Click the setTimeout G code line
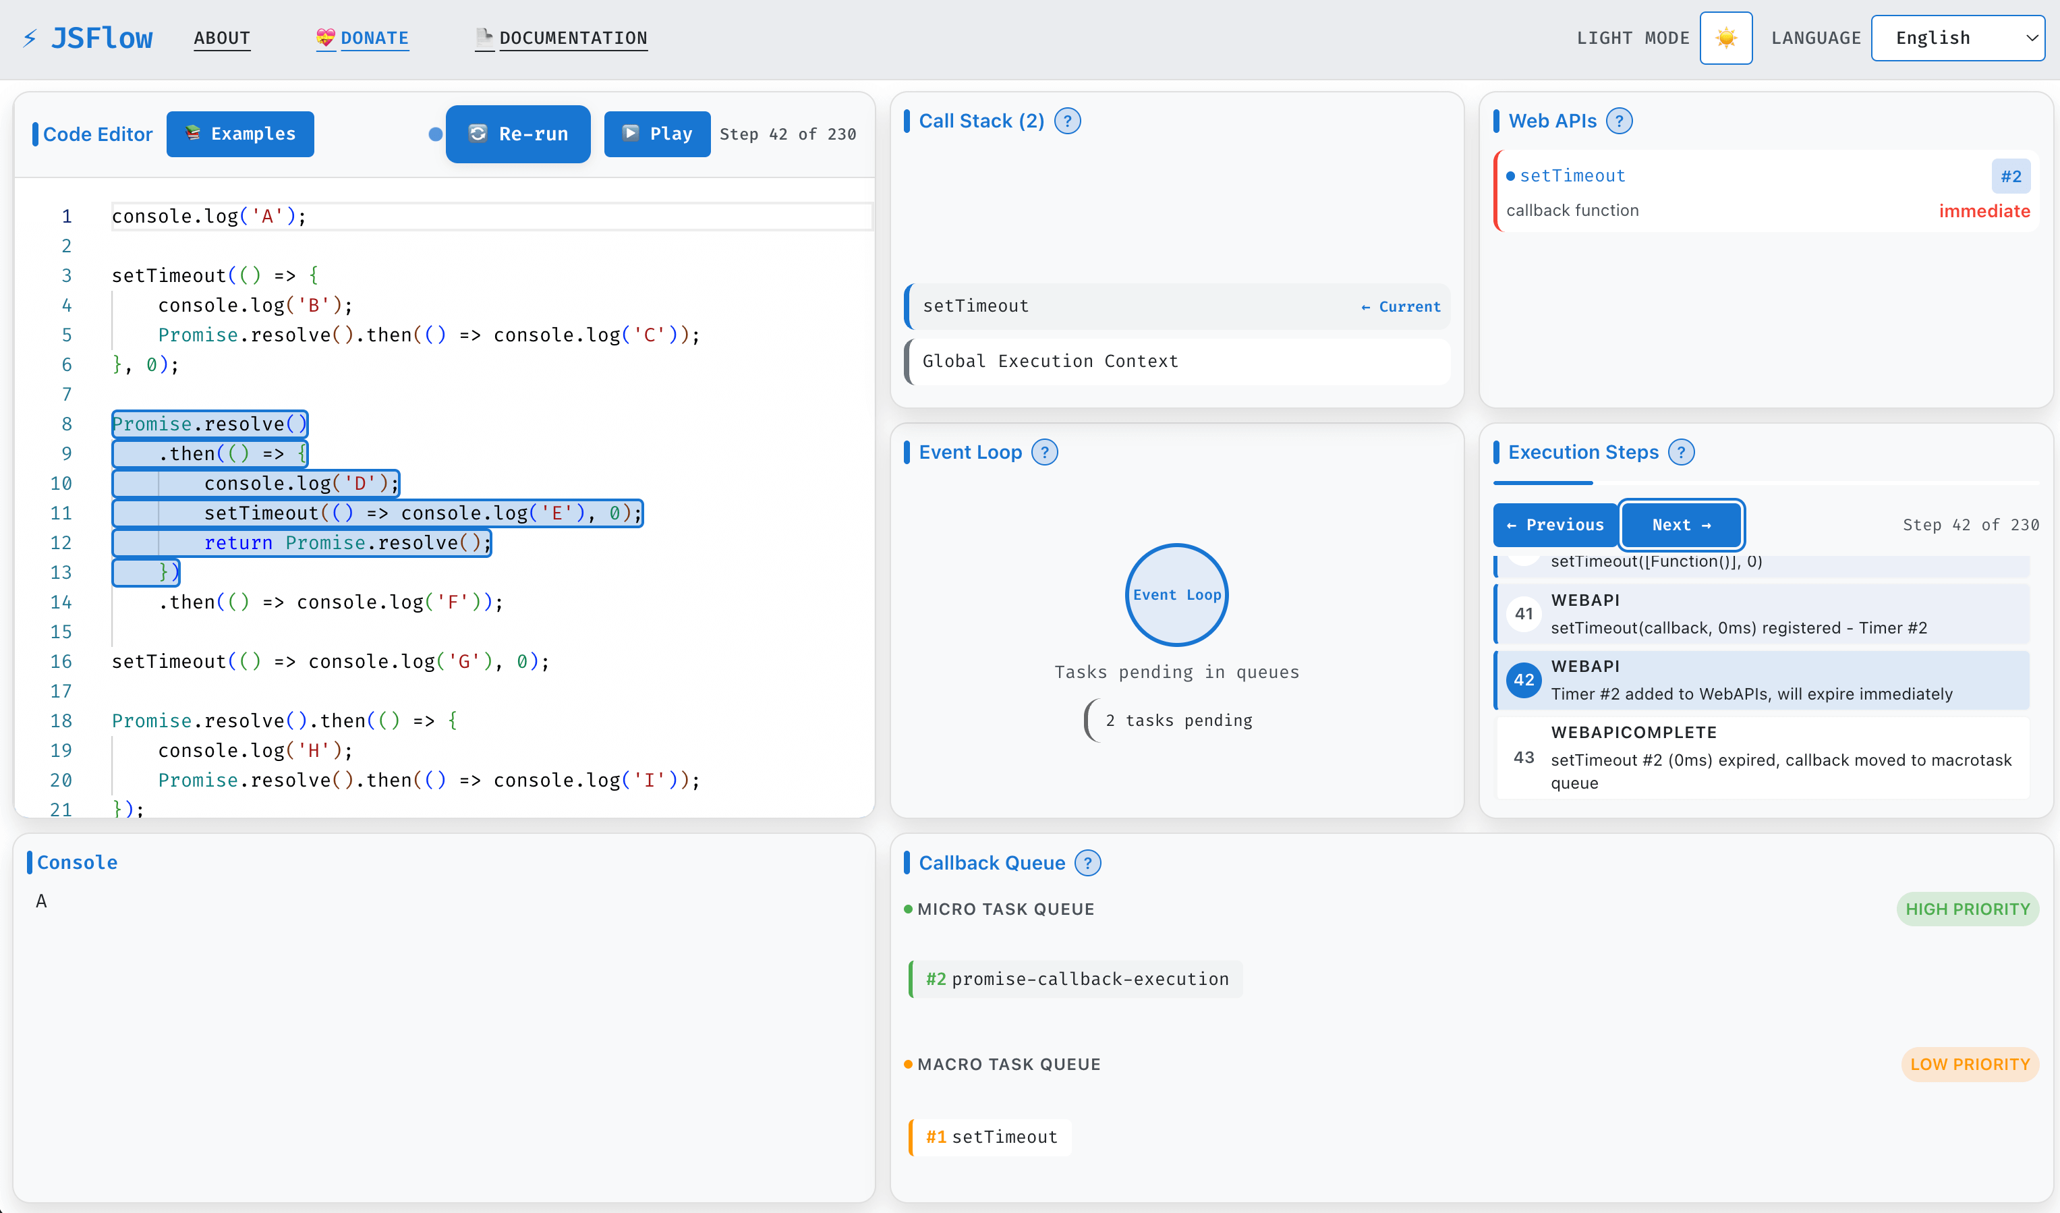Viewport: 2060px width, 1213px height. 331,661
